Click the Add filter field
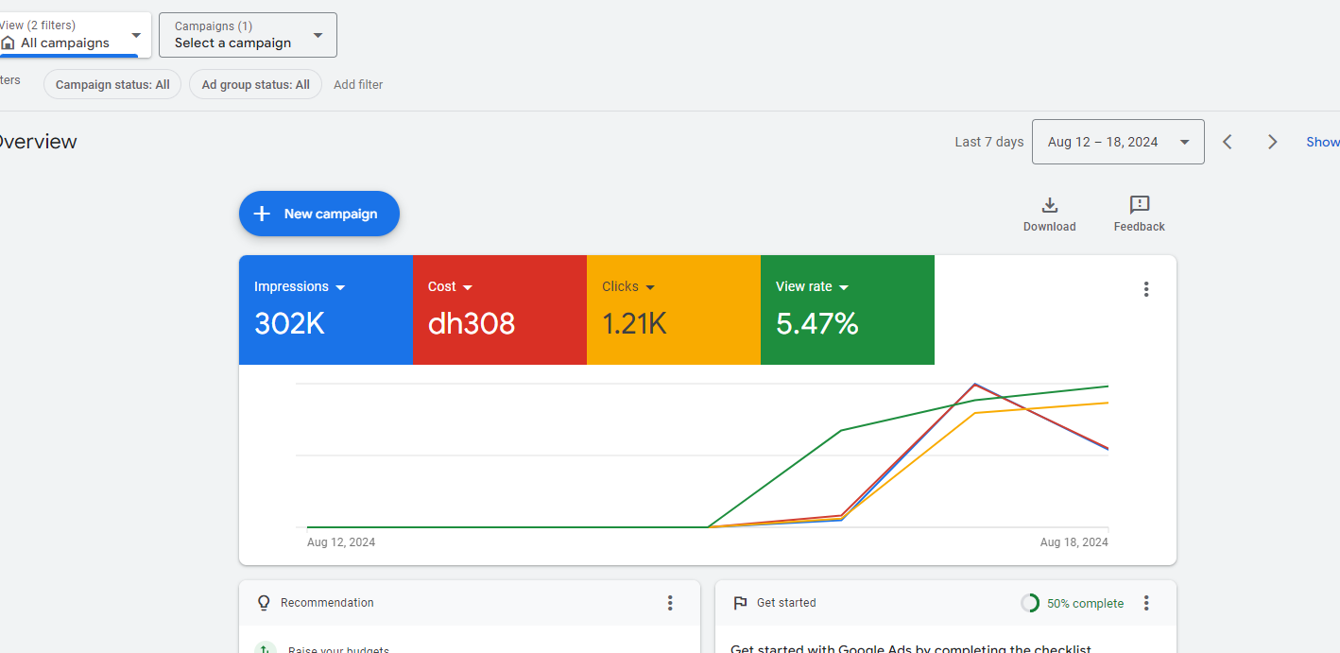 (x=358, y=84)
